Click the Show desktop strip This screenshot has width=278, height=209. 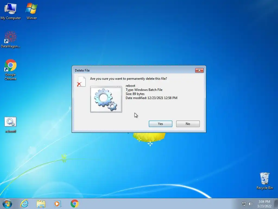[276, 204]
